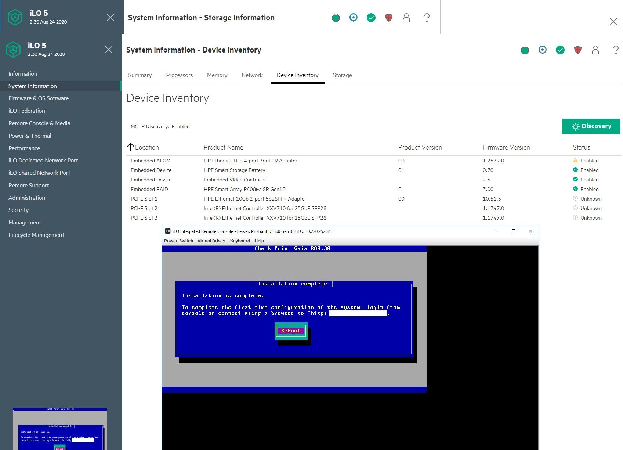Select HP Ethernet 1Gb 4-port 366FLR Adapter text
This screenshot has height=450, width=623.
250,161
